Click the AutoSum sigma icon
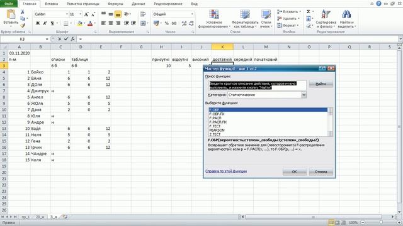This screenshot has width=403, height=226. tap(309, 12)
